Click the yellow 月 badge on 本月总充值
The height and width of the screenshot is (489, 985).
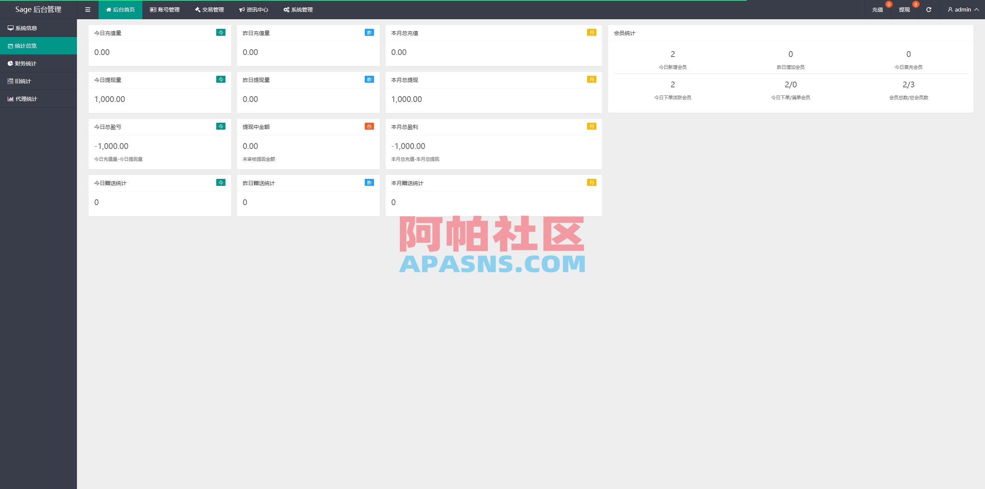592,33
